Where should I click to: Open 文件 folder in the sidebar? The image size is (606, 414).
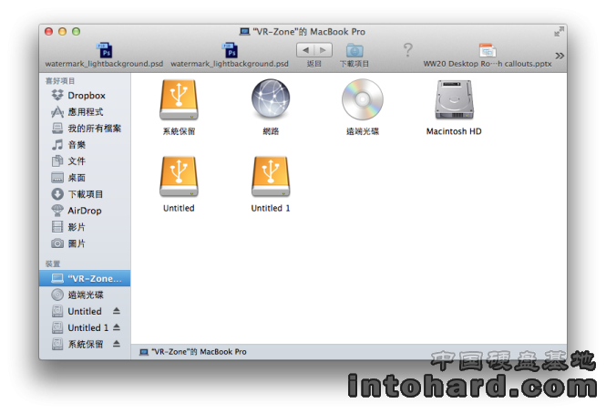pos(85,161)
